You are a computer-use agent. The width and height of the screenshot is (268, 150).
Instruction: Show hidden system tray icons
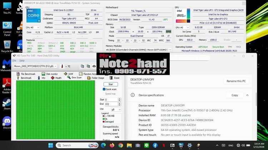217,145
